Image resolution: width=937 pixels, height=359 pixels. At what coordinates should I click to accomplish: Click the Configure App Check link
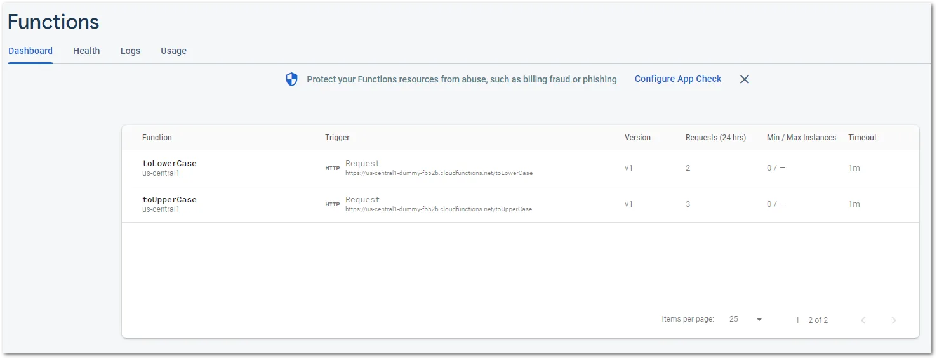[678, 79]
